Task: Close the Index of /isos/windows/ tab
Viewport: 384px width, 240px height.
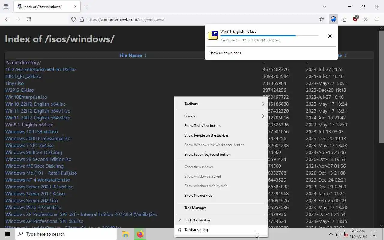Action: (x=75, y=7)
